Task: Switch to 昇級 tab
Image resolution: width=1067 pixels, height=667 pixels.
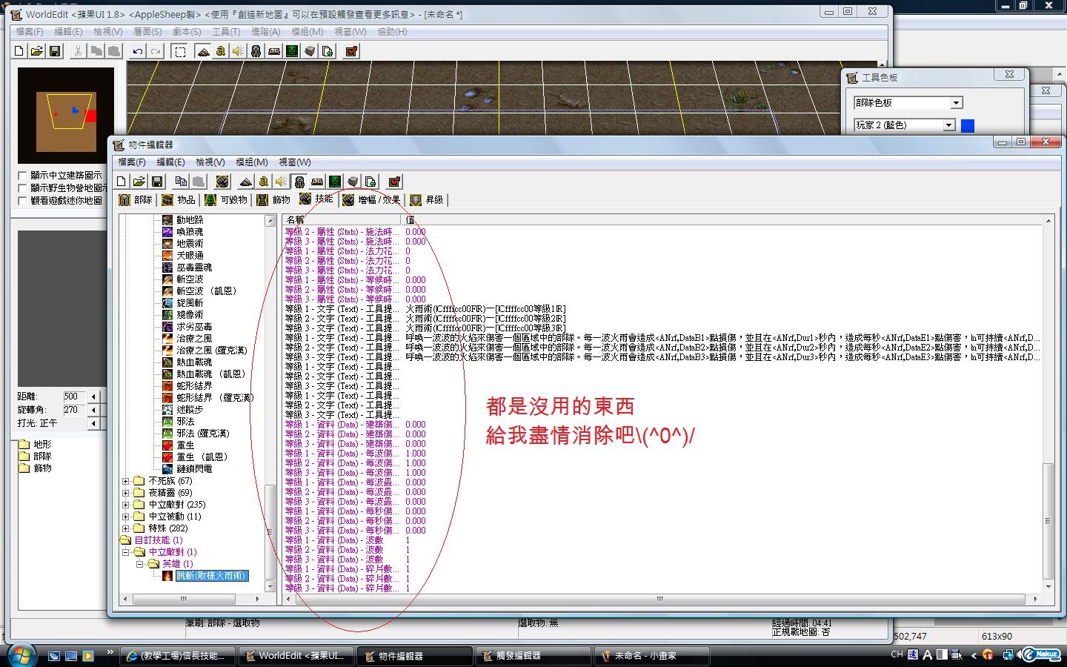Action: [427, 200]
